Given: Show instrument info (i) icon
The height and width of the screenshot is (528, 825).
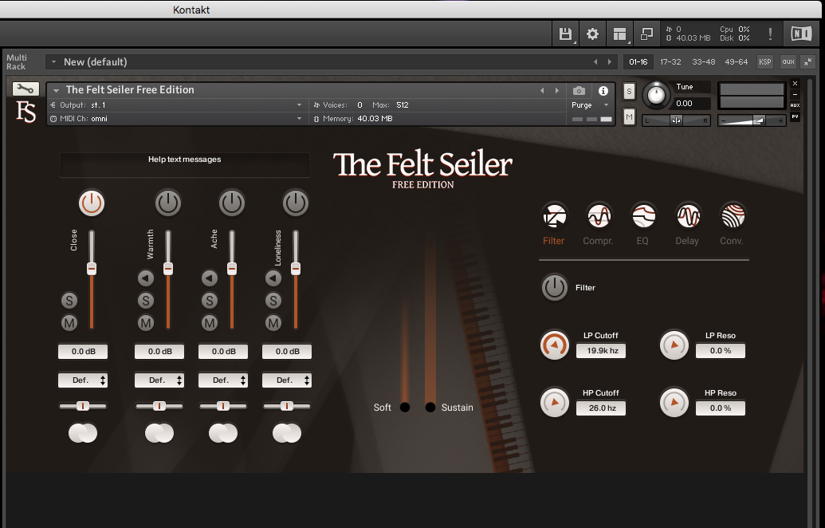Looking at the screenshot, I should (603, 91).
